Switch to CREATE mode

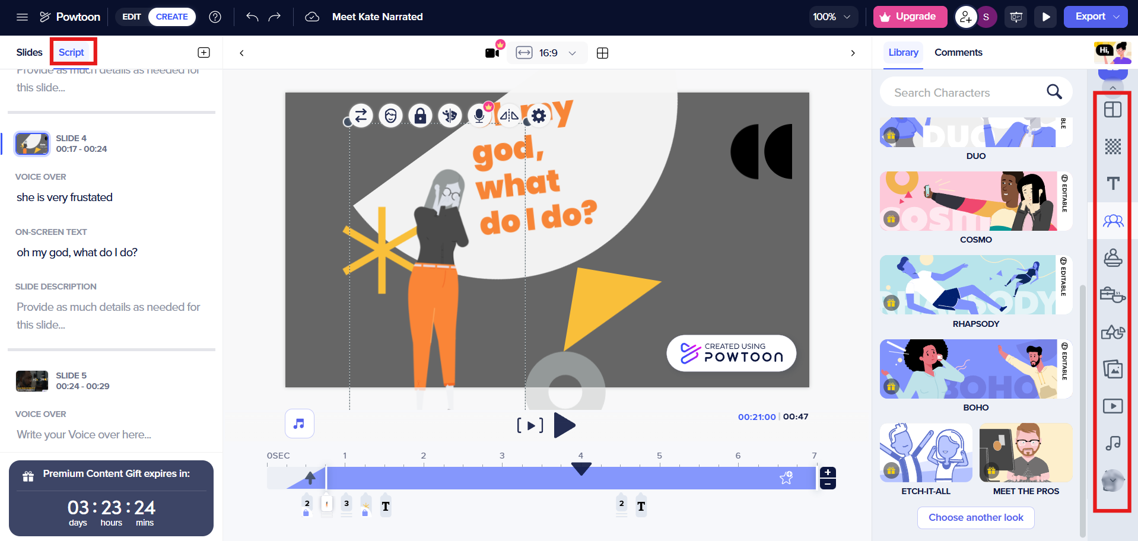172,17
